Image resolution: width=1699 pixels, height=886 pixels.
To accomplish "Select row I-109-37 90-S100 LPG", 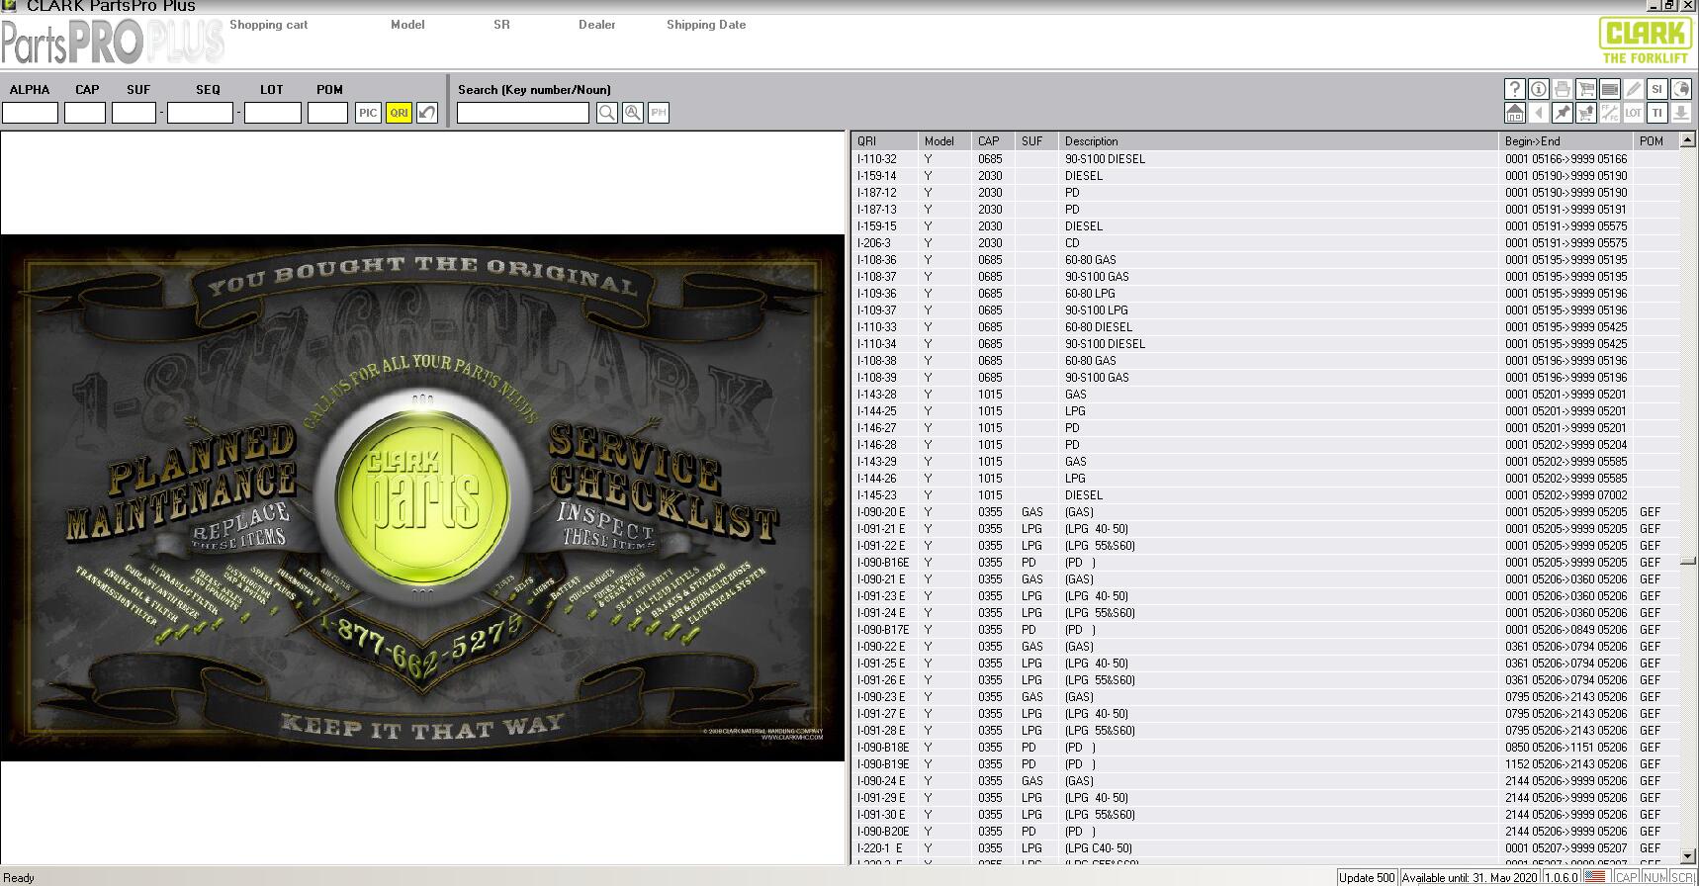I will pos(1266,310).
